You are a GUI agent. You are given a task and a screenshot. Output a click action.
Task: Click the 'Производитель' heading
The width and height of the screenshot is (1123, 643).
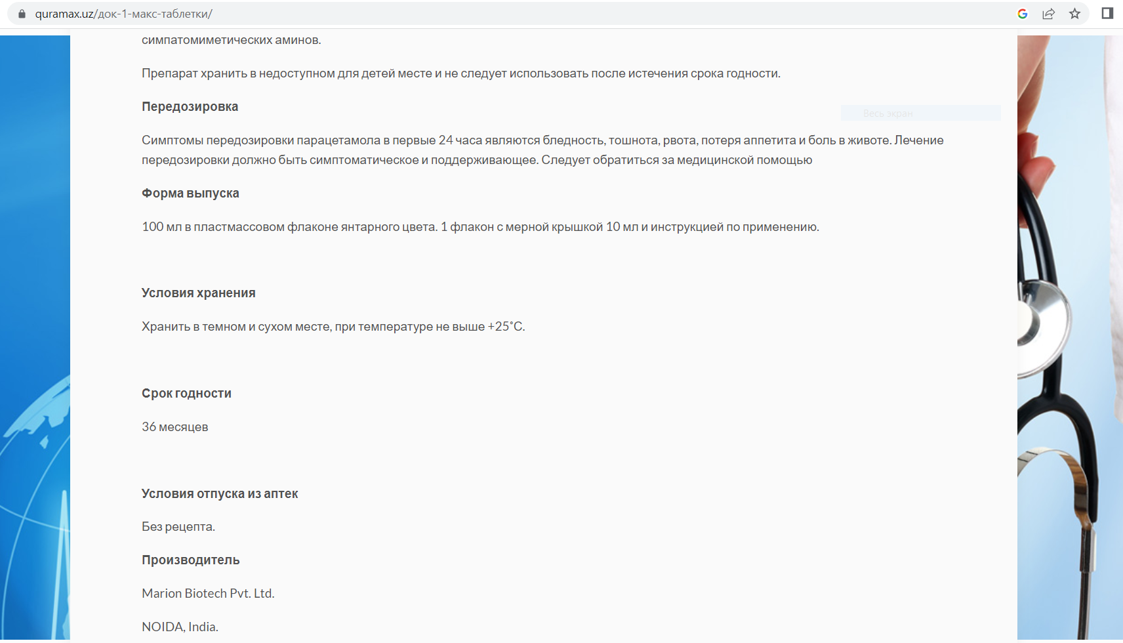click(x=190, y=560)
